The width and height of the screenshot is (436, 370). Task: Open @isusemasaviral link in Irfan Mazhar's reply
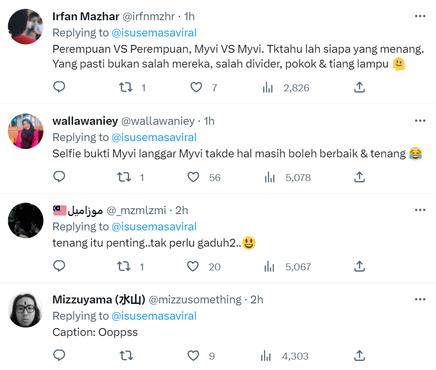click(x=154, y=33)
